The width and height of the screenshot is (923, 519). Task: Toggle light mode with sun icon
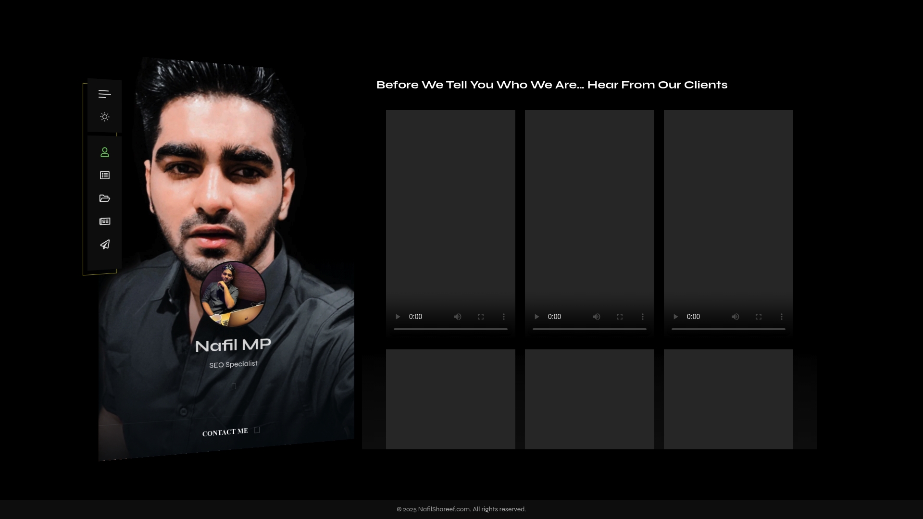[x=104, y=117]
